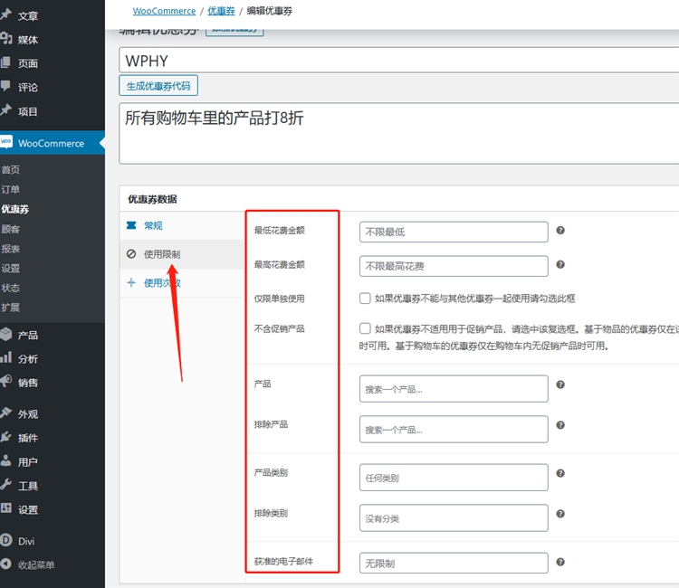Image resolution: width=679 pixels, height=588 pixels.
Task: Click the 收起菜单 collapse arrow icon
Action: (x=6, y=564)
